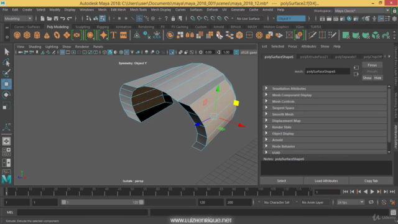Select the arrow Select tool

click(6, 52)
